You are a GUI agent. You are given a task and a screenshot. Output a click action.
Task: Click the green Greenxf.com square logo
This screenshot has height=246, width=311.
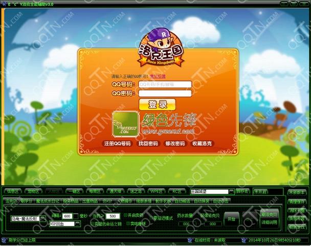tap(125, 124)
